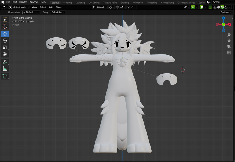This screenshot has width=235, height=162.
Task: Open the Help menu
Action: coord(43,2)
